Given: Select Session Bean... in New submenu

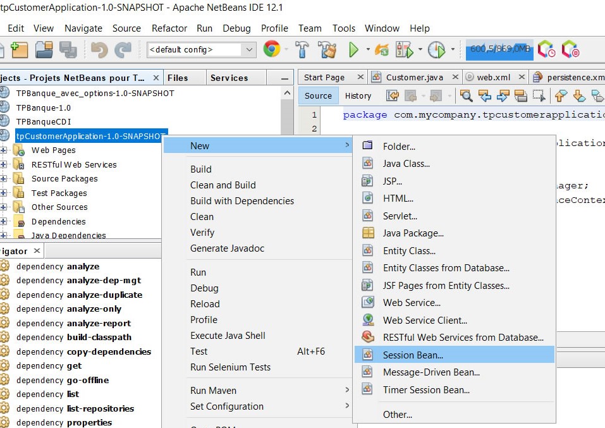Looking at the screenshot, I should coord(454,355).
